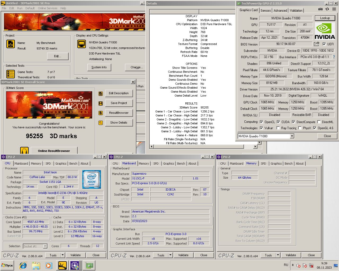Switch to 3DMark taskbar icon
Image resolution: width=339 pixels, height=271 pixels.
(62, 265)
